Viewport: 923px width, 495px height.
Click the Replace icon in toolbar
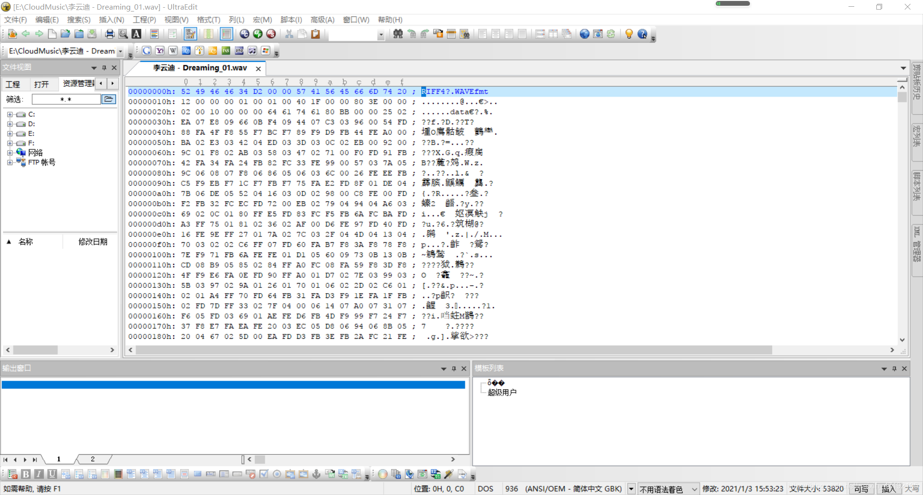coord(438,34)
